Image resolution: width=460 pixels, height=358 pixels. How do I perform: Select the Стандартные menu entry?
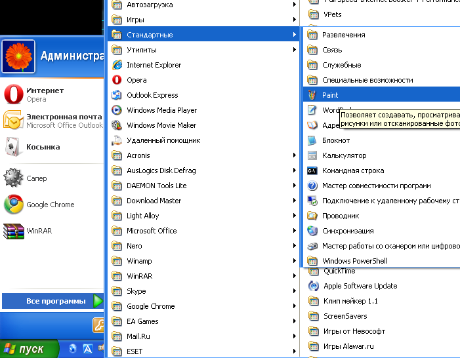pyautogui.click(x=203, y=35)
